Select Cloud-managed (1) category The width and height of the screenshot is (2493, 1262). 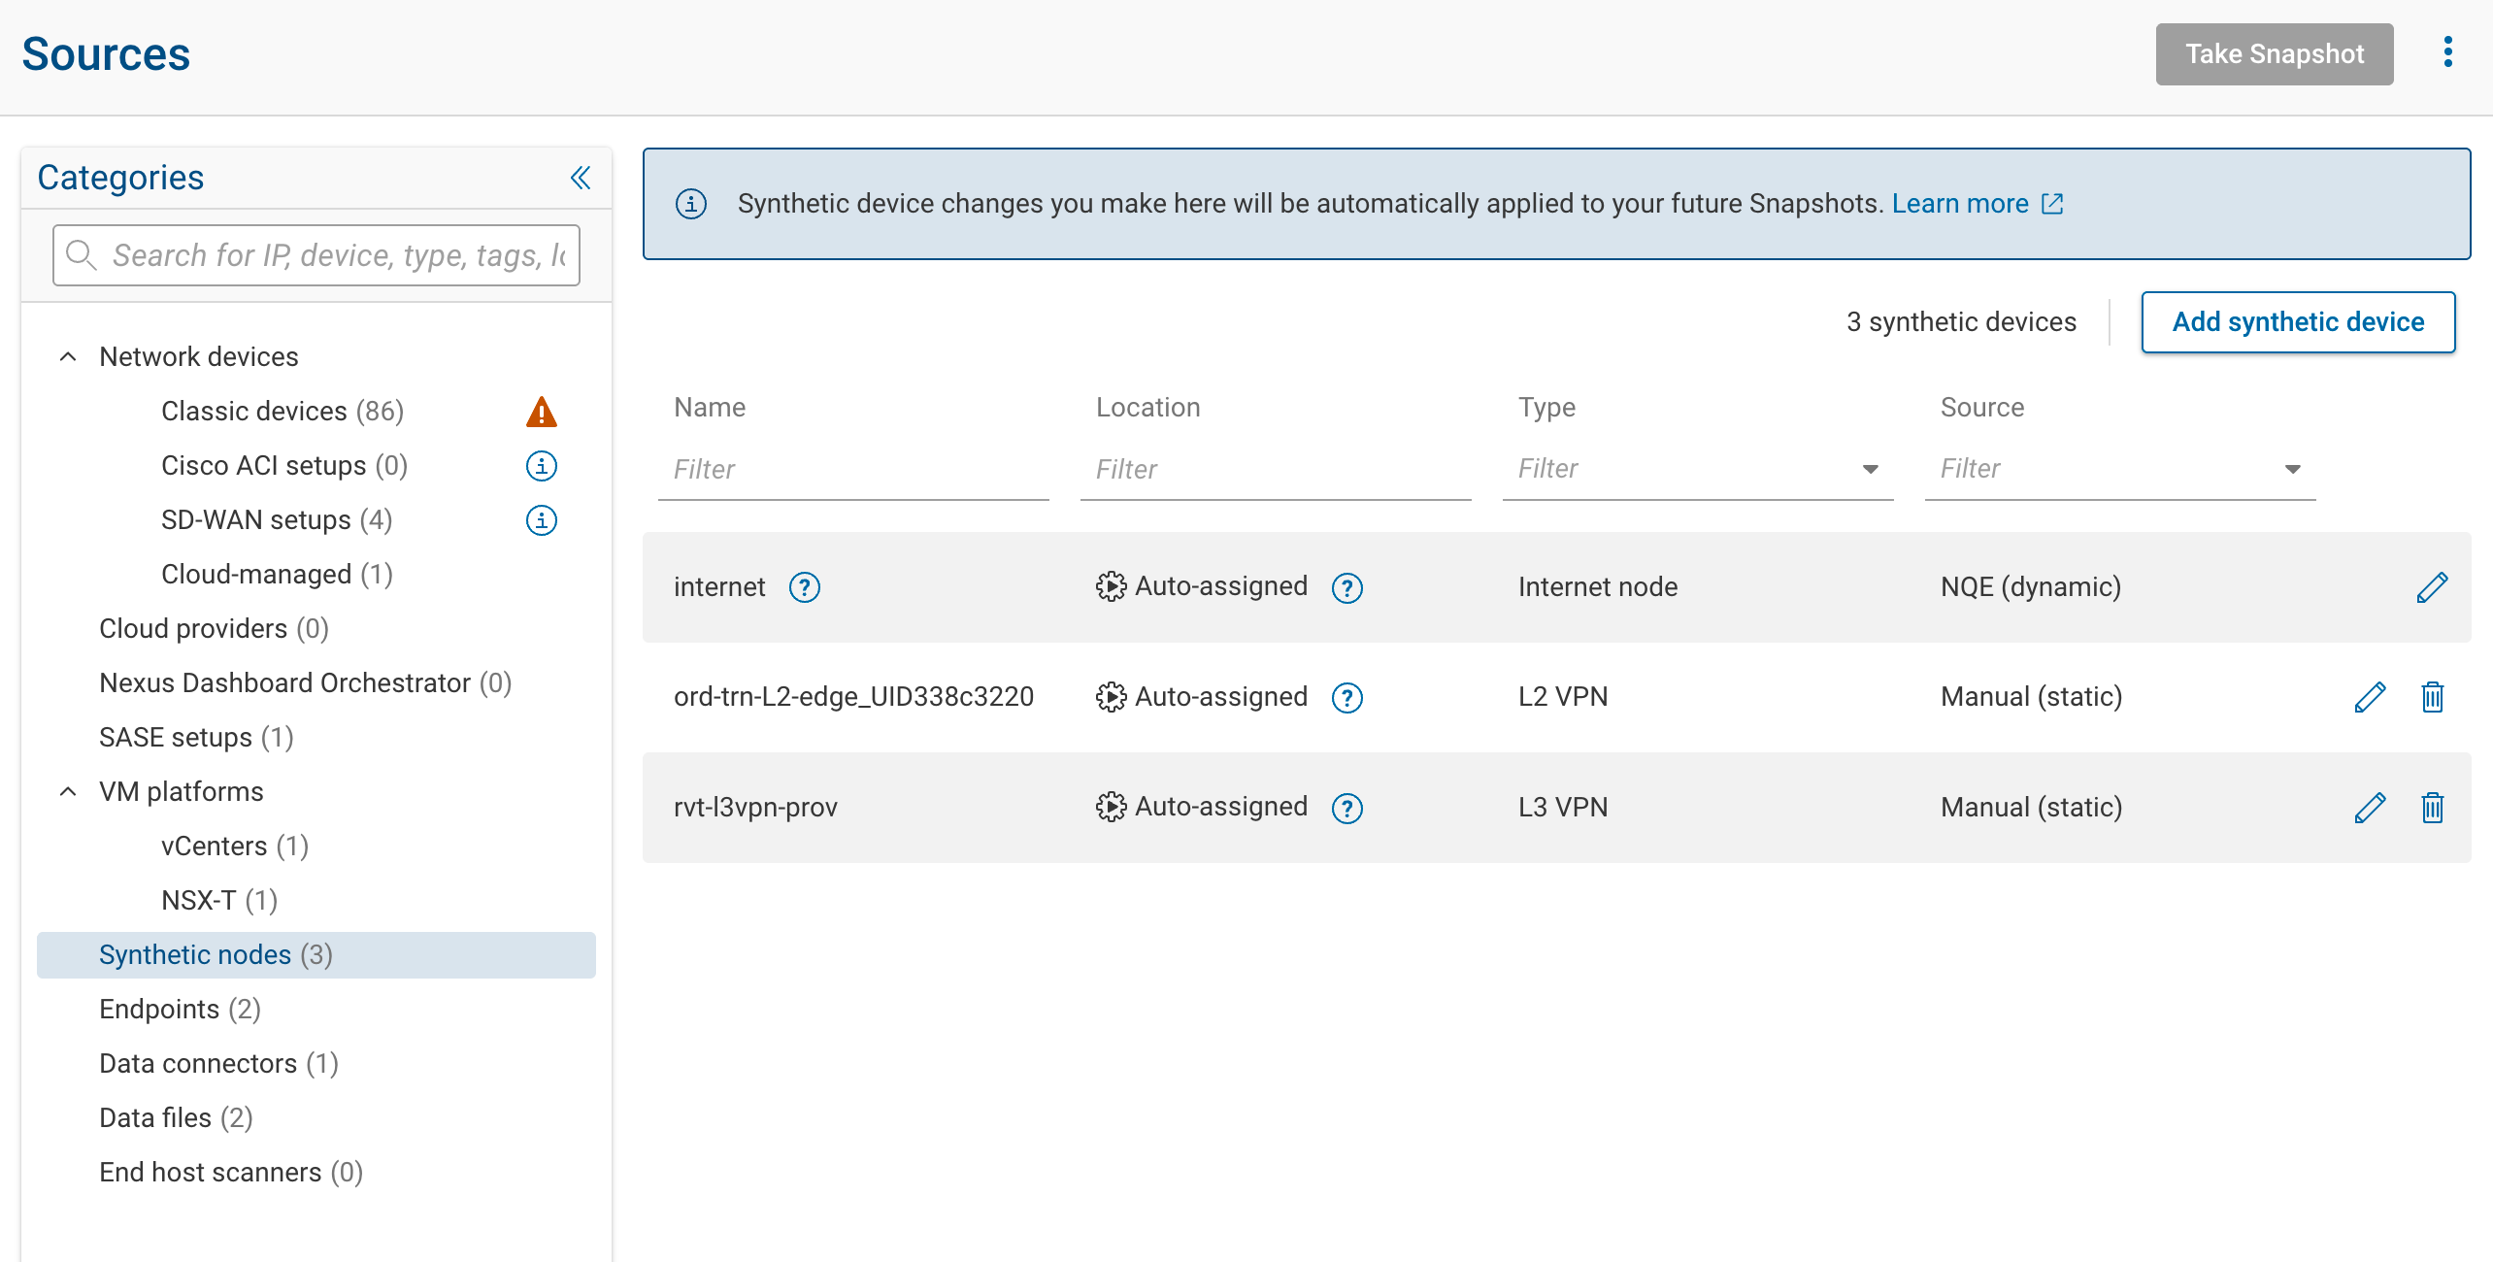[x=277, y=575]
